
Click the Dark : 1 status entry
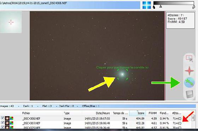coord(28,106)
